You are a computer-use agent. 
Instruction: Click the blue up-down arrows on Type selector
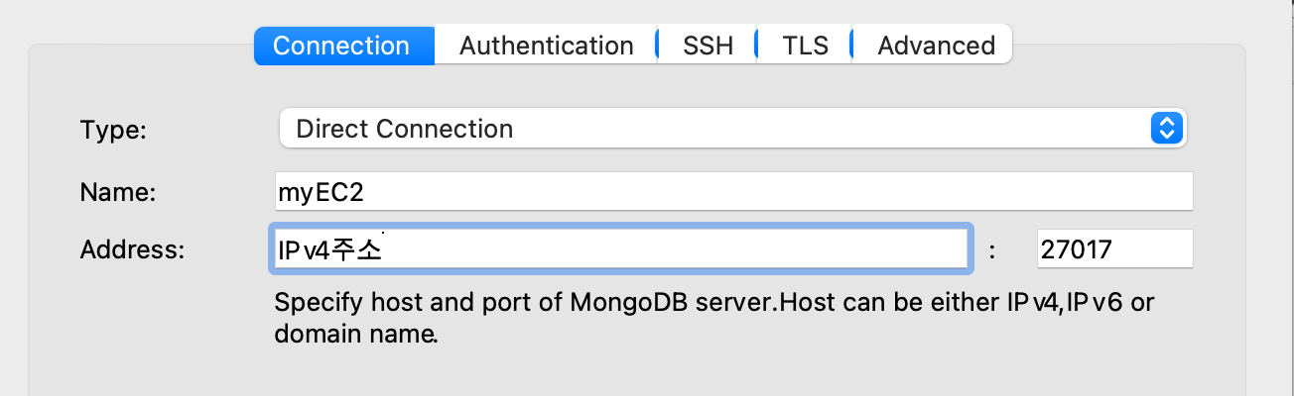1167,129
